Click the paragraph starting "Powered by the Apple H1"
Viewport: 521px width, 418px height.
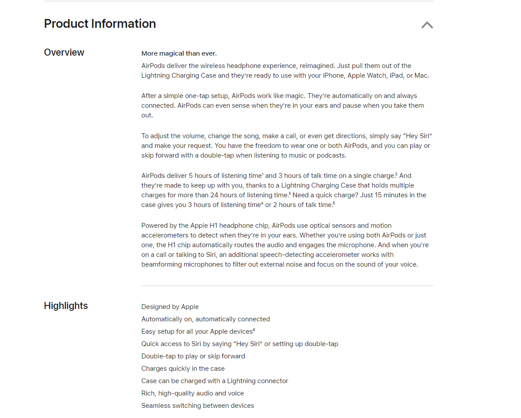tap(285, 245)
